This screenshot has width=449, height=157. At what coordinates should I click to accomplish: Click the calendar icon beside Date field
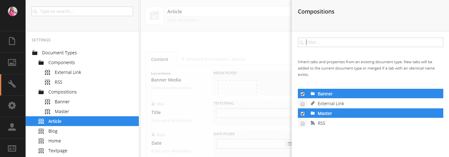coord(289,144)
